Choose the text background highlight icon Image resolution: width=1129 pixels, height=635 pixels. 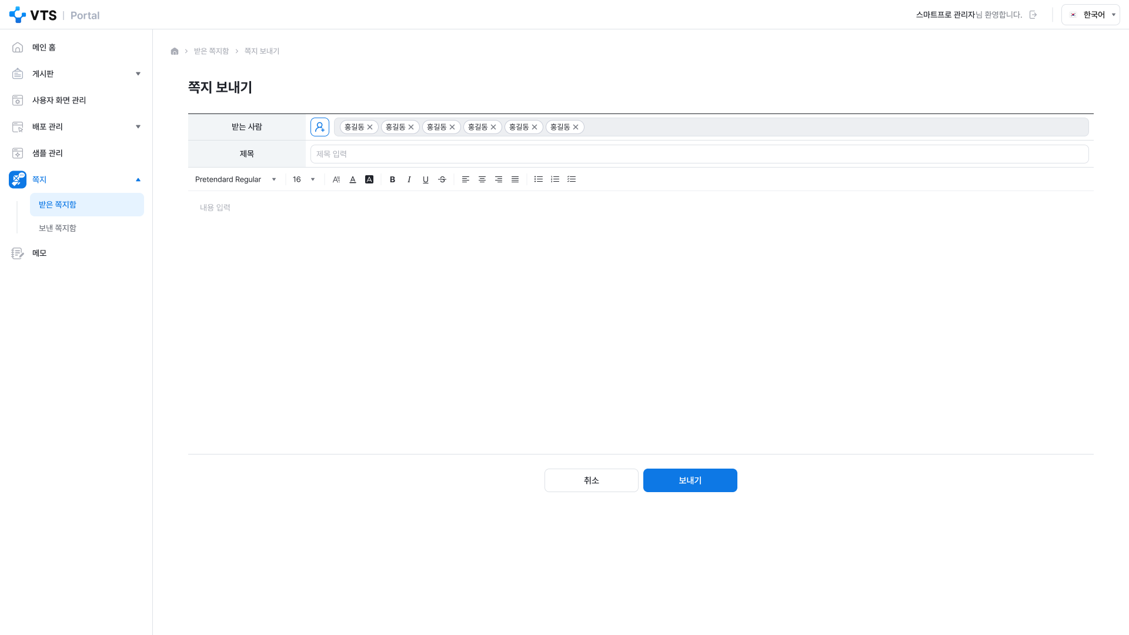coord(369,179)
